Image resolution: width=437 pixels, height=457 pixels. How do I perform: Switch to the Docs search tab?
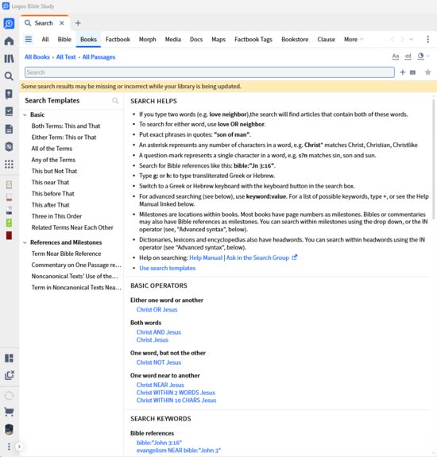196,40
